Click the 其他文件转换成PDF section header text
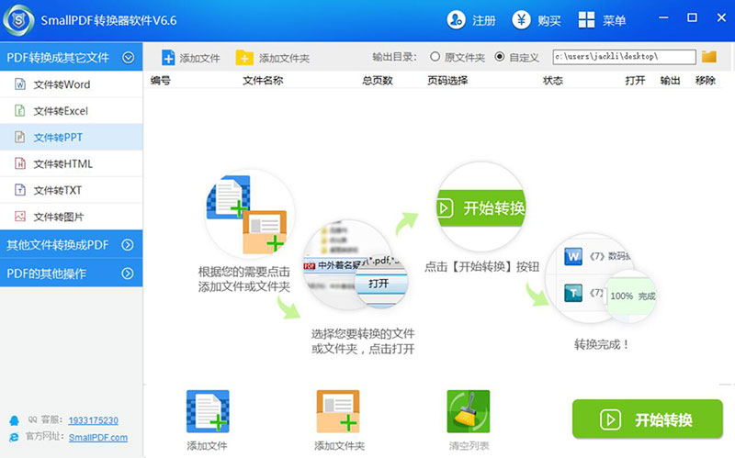 (x=58, y=245)
